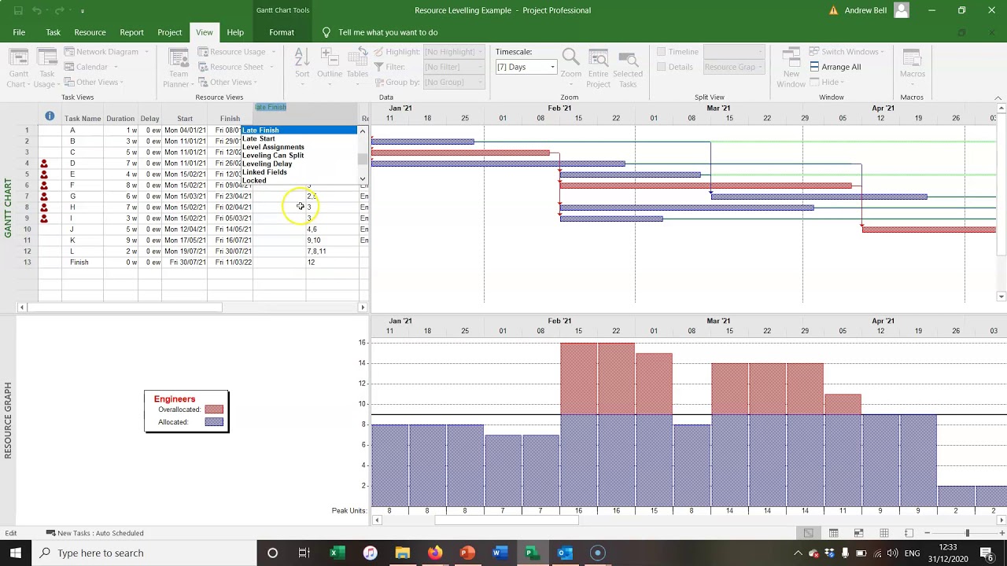Image resolution: width=1007 pixels, height=566 pixels.
Task: Click the Windows Start button
Action: point(16,553)
